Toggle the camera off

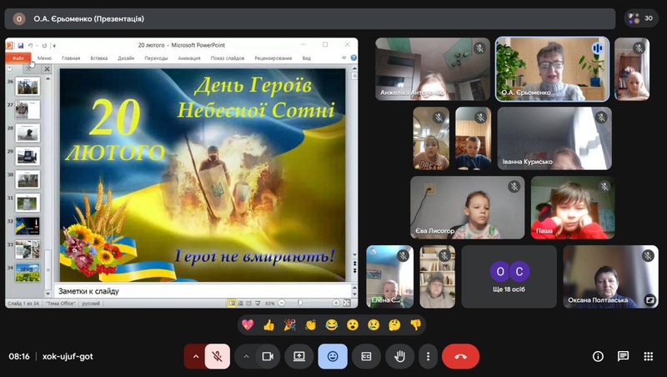pyautogui.click(x=268, y=356)
